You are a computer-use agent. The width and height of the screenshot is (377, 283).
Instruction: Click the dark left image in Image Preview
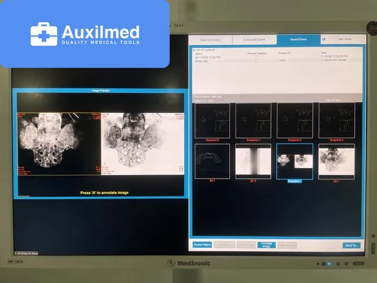tap(59, 144)
